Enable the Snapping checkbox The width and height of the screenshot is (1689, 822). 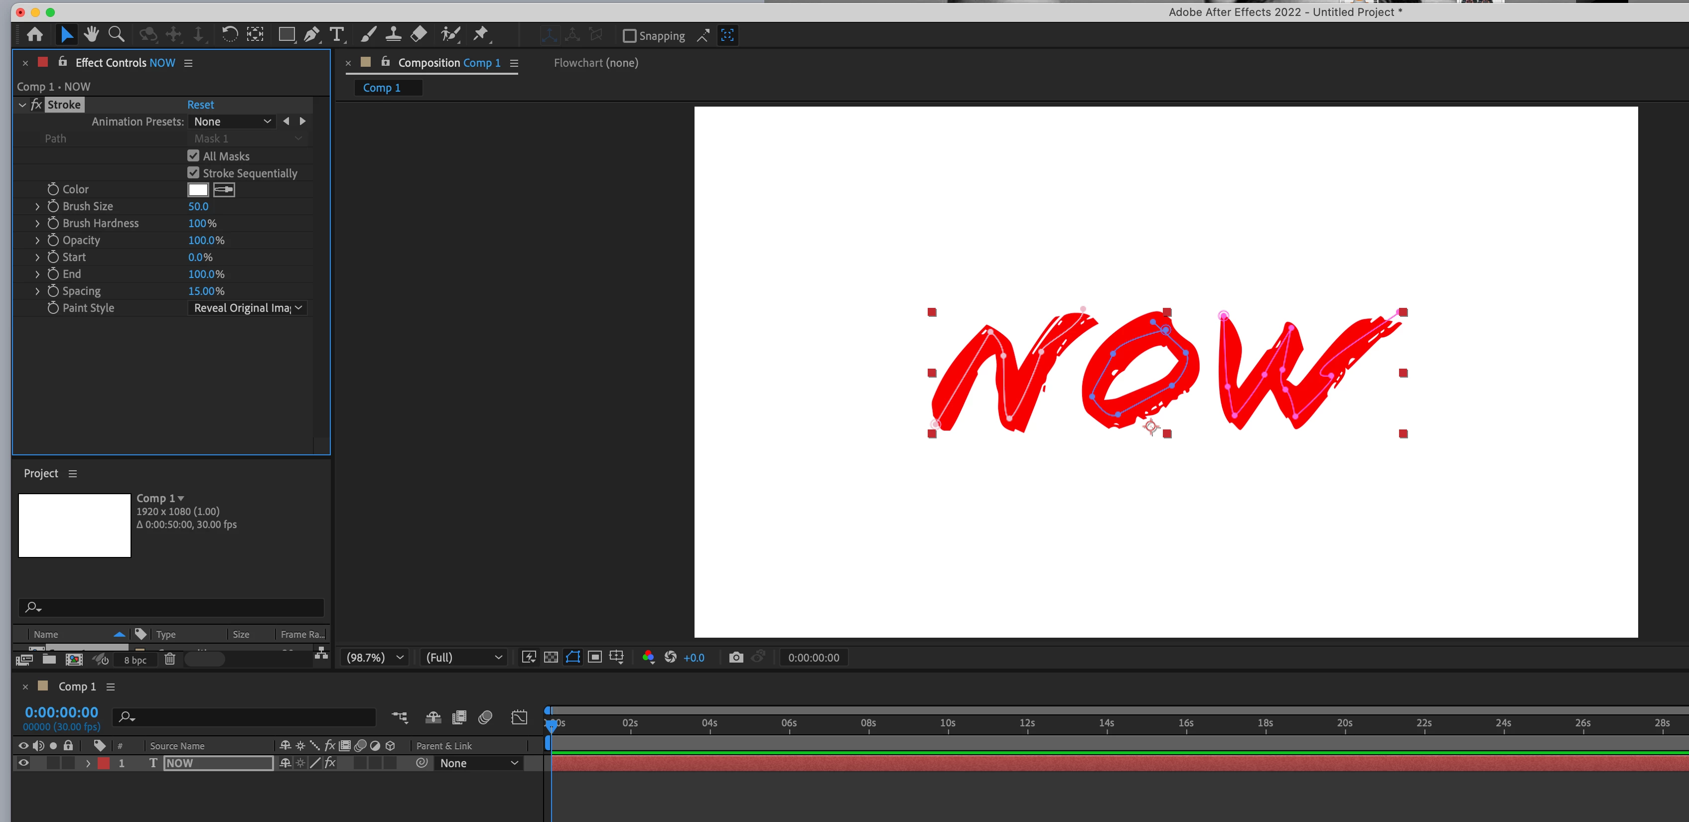629,35
